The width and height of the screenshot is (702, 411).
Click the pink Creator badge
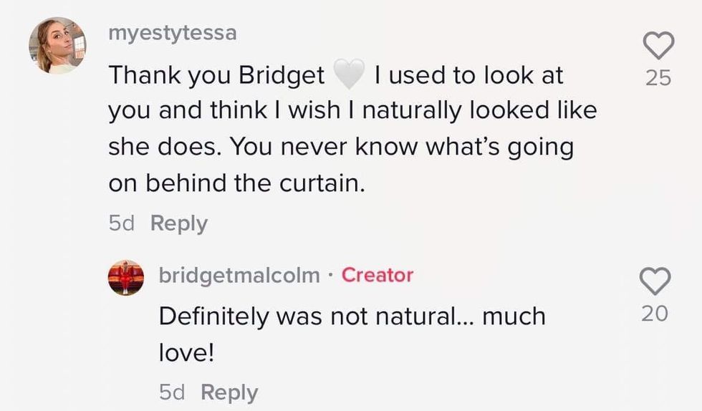click(x=378, y=275)
